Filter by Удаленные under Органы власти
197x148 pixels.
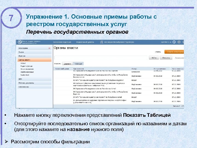point(25,75)
